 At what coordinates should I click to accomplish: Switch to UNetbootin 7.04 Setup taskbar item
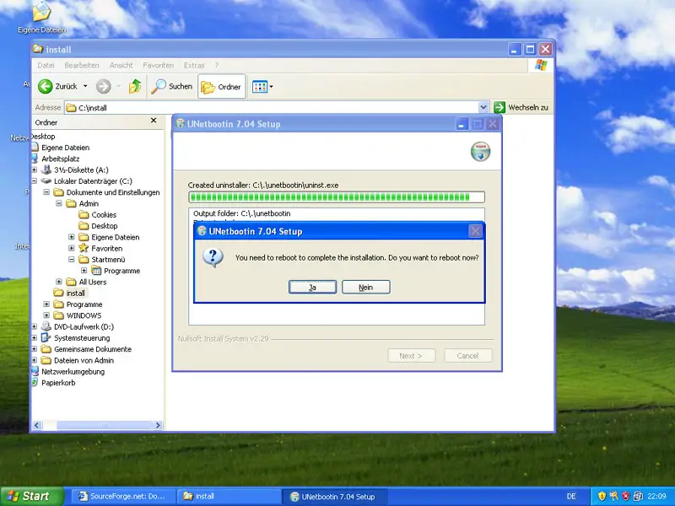[334, 496]
